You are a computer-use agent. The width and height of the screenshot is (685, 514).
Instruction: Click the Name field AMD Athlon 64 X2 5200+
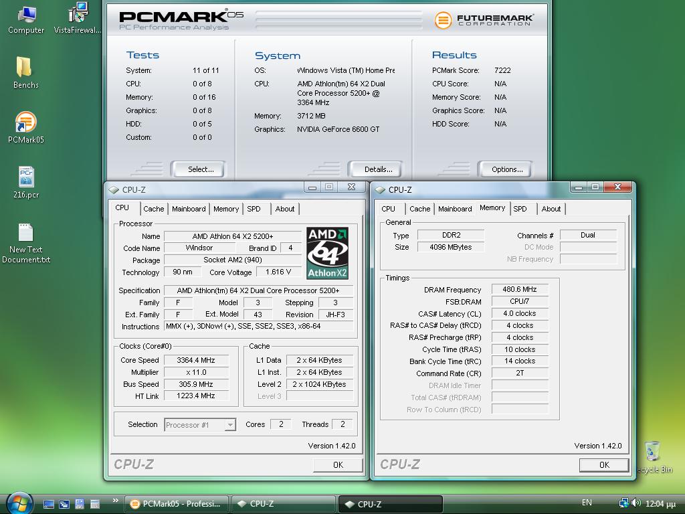[232, 236]
